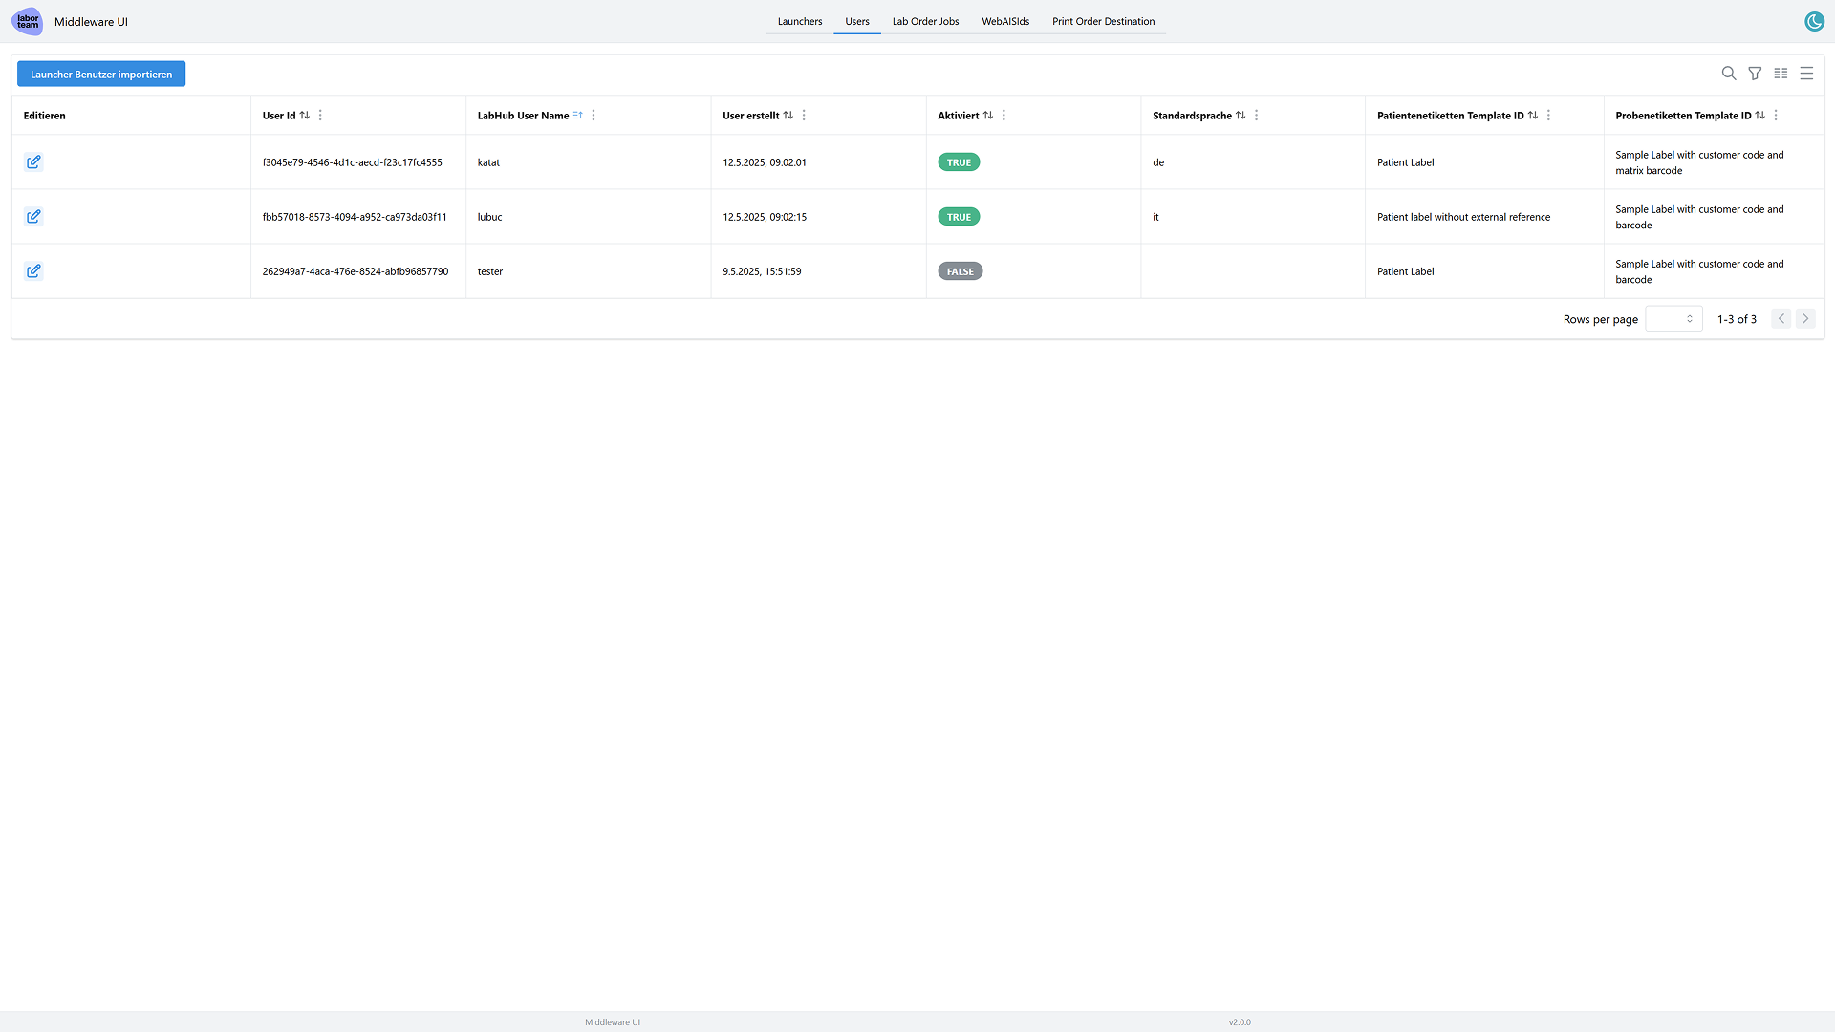Sort by Probenetiketten Template ID
Image resolution: width=1835 pixels, height=1032 pixels.
tap(1760, 116)
